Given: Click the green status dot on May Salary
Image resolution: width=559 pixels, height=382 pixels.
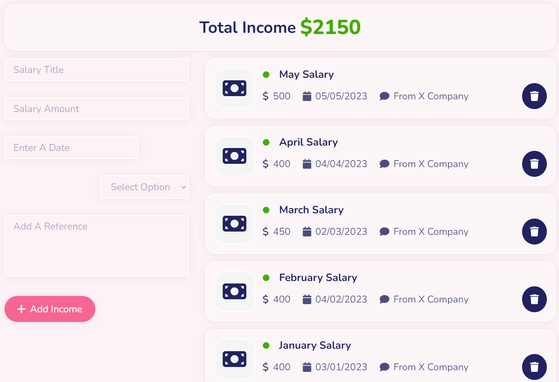Looking at the screenshot, I should [267, 75].
